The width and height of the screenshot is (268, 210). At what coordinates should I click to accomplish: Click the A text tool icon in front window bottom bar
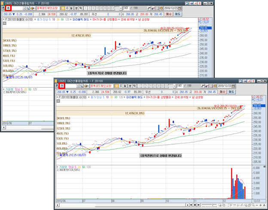264,205
